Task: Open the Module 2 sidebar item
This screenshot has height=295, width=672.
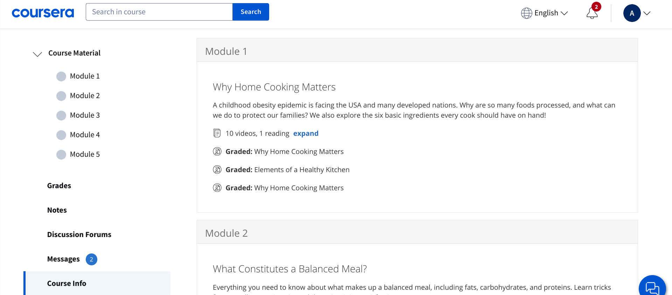Action: coord(85,96)
